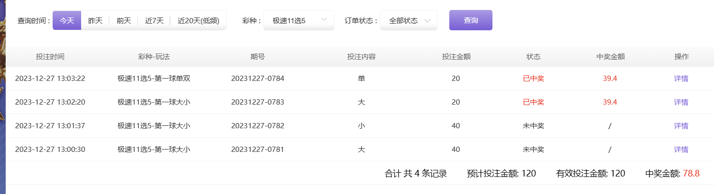Open the 极速11选5 lottery type dropdown

[298, 20]
